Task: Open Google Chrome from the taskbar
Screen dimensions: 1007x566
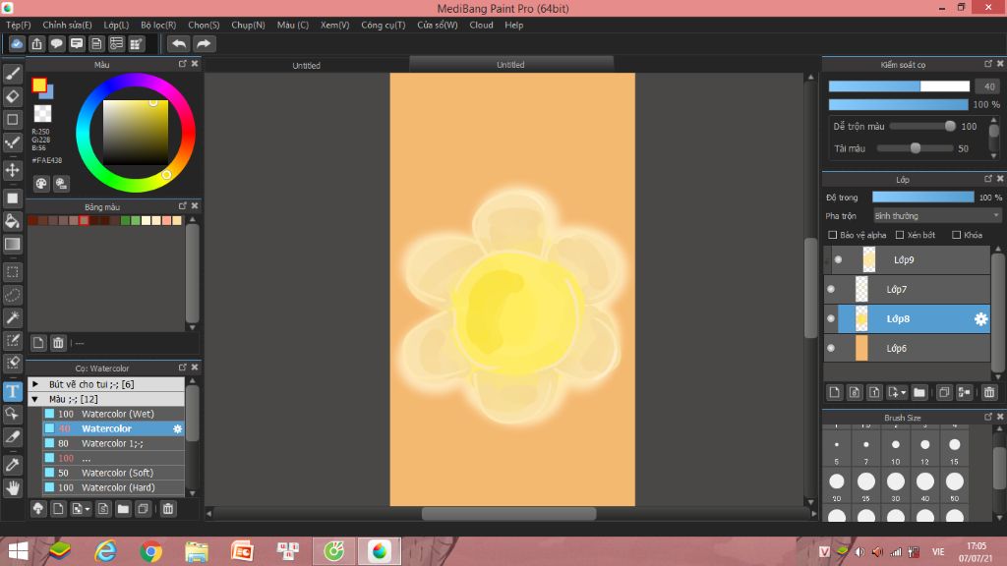Action: coord(150,551)
